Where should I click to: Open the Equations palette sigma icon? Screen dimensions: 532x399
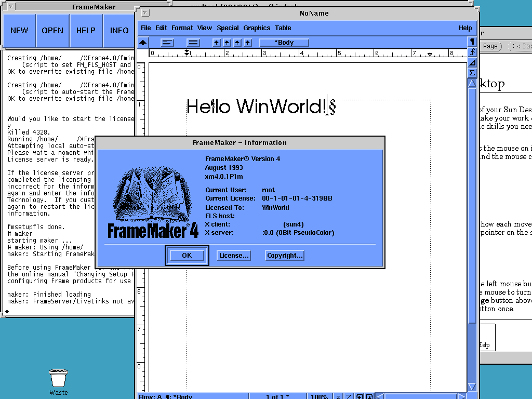click(472, 73)
